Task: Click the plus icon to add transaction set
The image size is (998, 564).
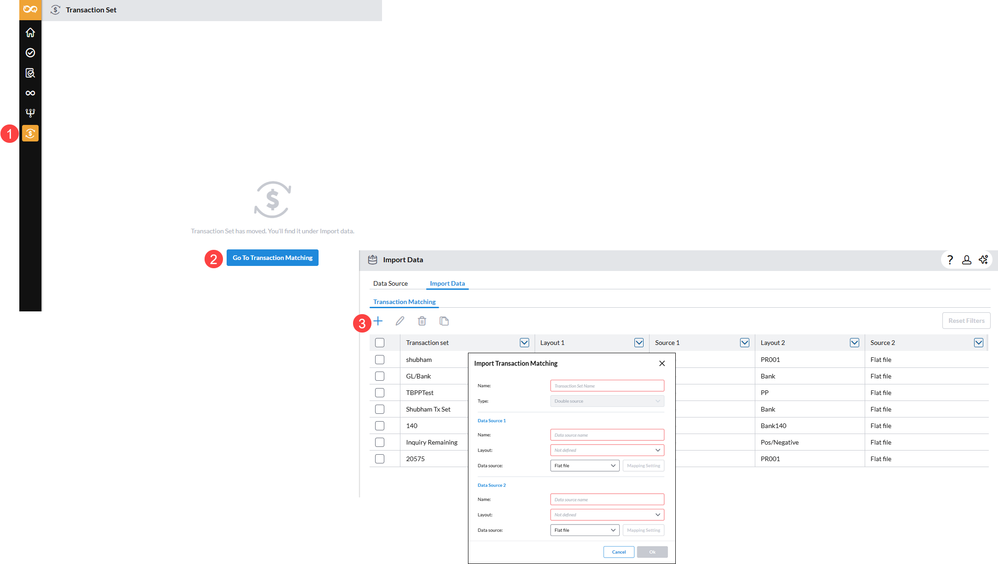Action: pos(378,321)
